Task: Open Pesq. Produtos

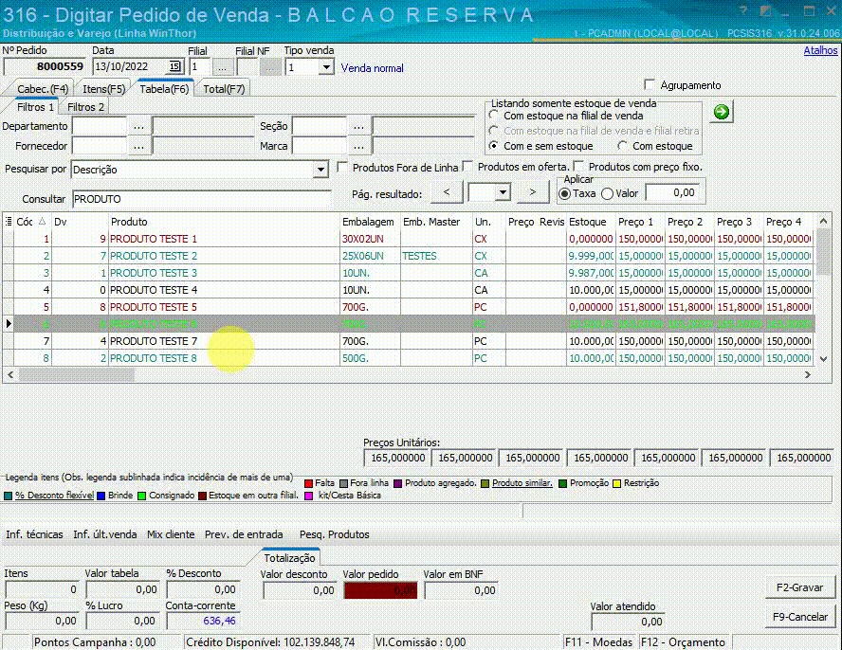Action: [x=335, y=534]
